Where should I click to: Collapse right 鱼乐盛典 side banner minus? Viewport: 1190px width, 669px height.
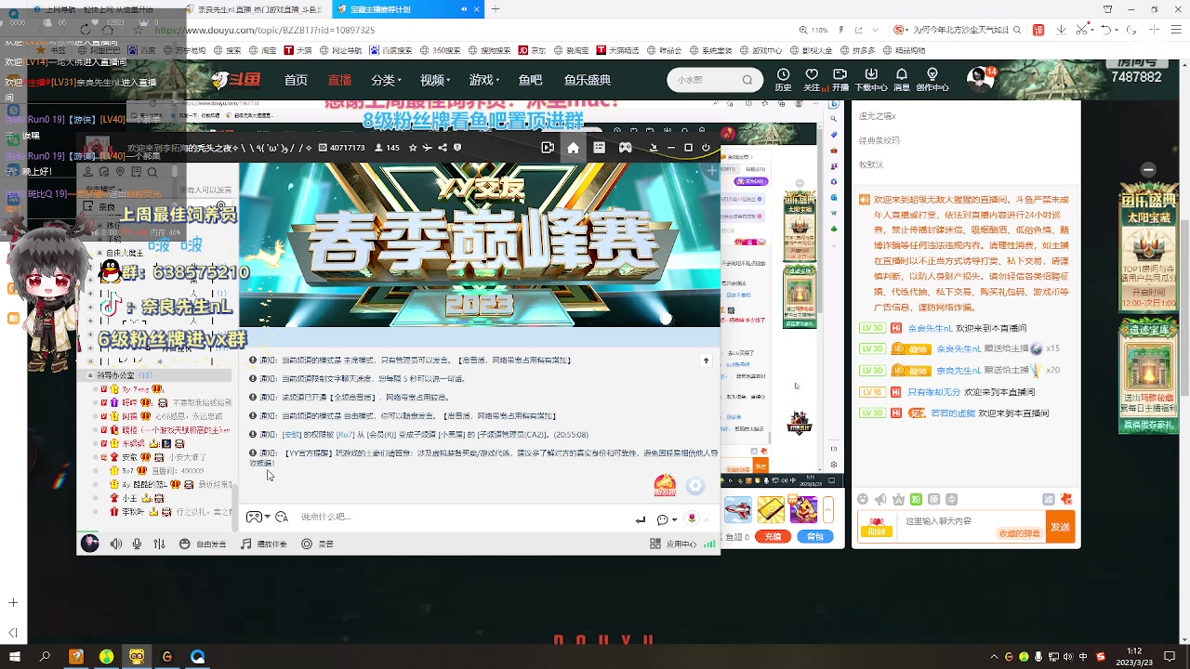click(1148, 169)
